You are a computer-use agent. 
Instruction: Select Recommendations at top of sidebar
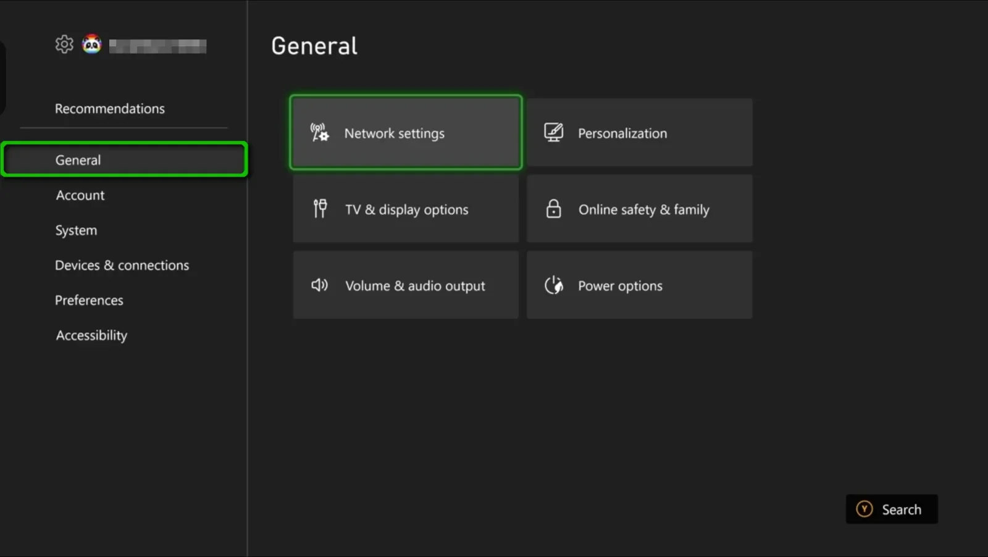click(110, 108)
